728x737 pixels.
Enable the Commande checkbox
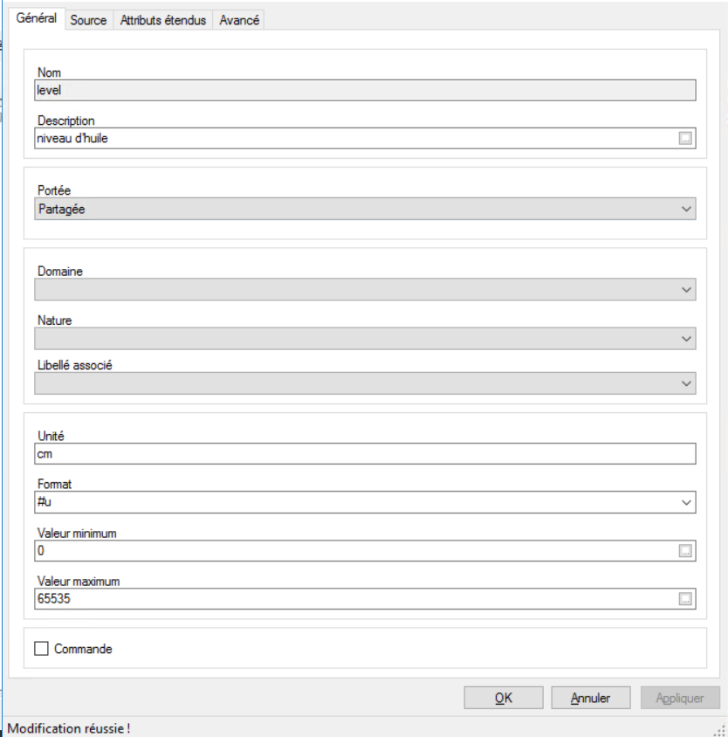tap(41, 649)
